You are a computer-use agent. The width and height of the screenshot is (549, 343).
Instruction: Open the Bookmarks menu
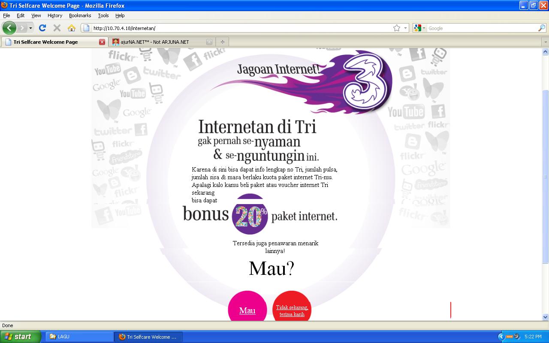pyautogui.click(x=80, y=15)
